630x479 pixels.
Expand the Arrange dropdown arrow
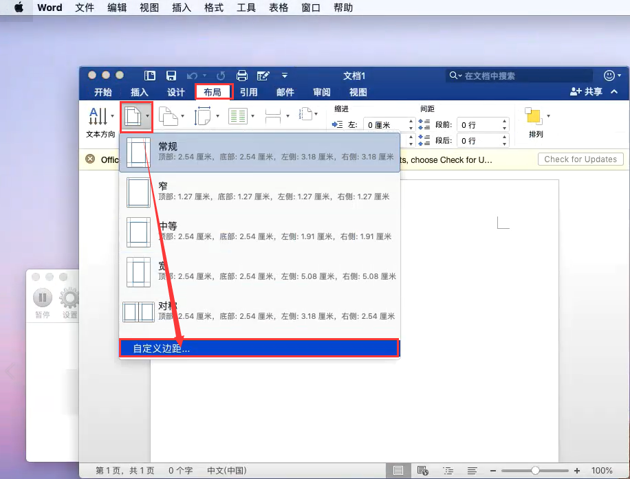pyautogui.click(x=548, y=116)
